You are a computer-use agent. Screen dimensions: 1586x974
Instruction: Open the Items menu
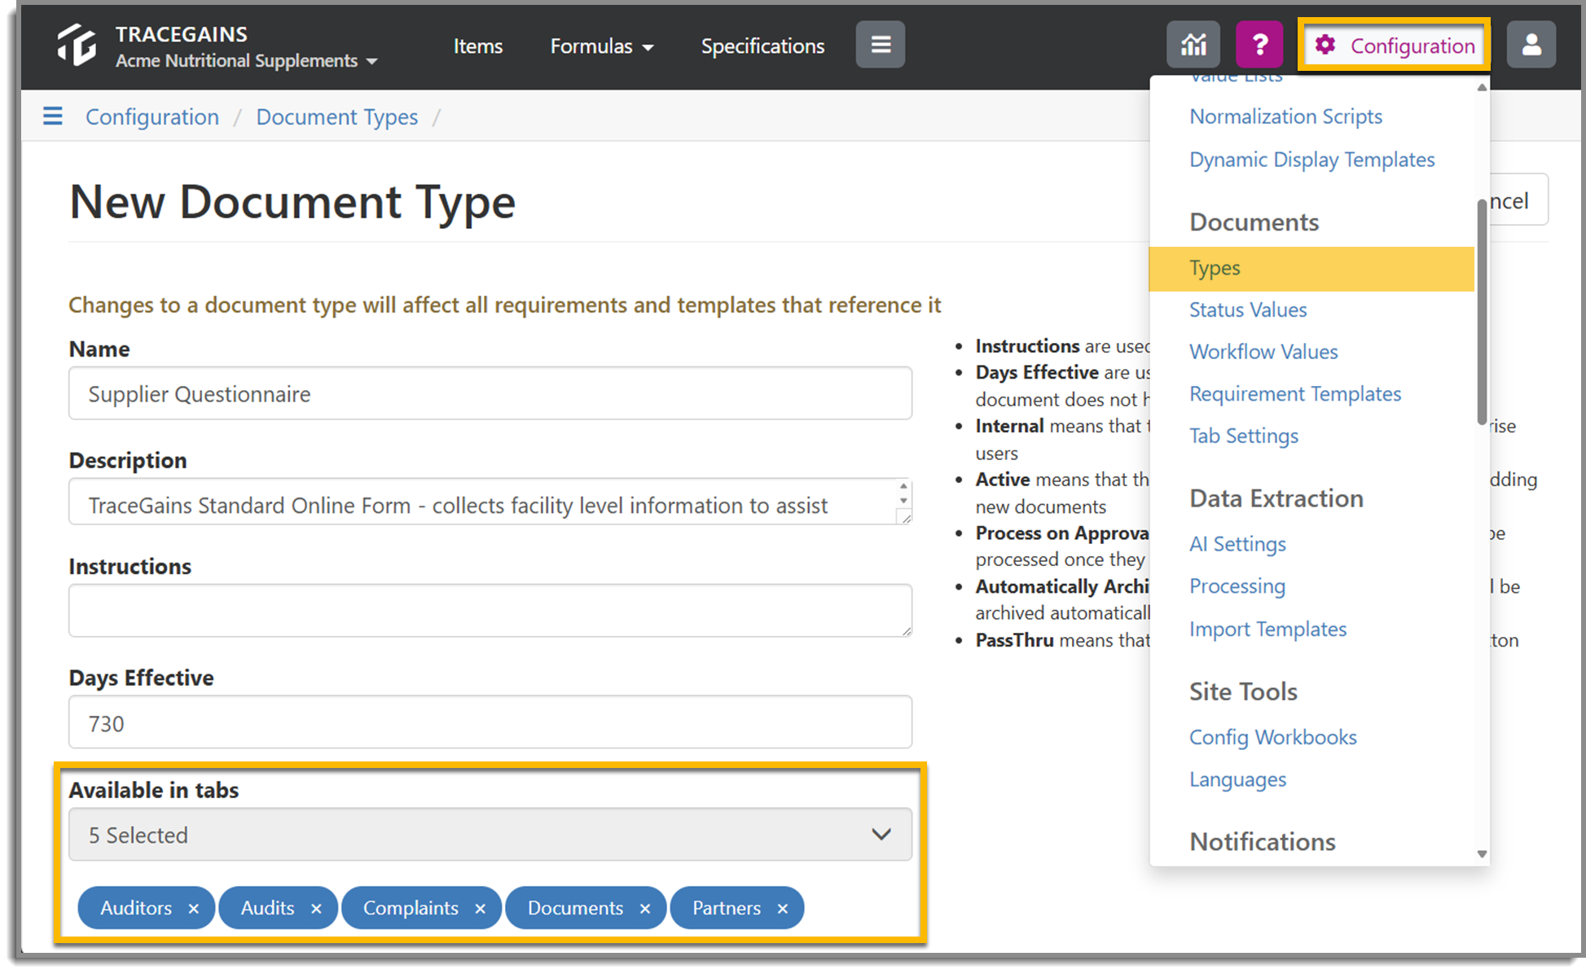478,46
